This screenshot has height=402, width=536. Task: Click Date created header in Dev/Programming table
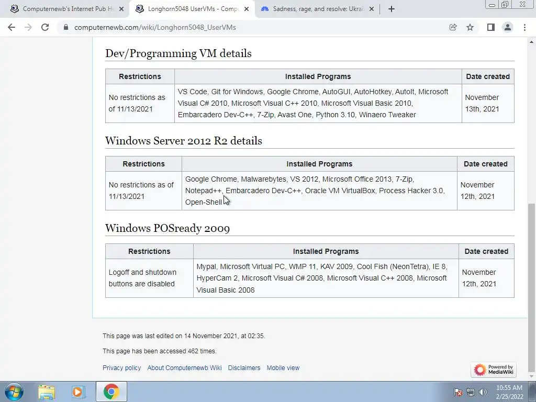[488, 76]
